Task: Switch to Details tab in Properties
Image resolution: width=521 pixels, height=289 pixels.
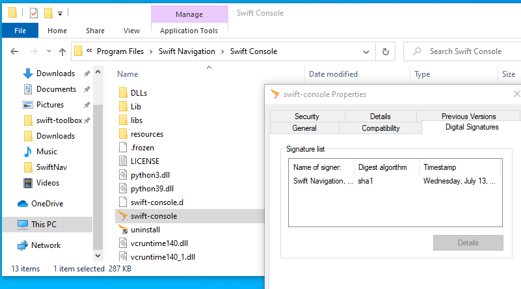Action: pyautogui.click(x=380, y=117)
